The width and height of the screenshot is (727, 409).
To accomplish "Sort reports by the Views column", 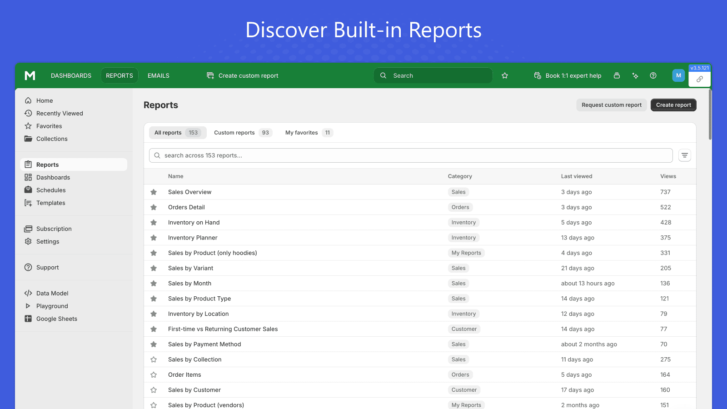I will [668, 176].
